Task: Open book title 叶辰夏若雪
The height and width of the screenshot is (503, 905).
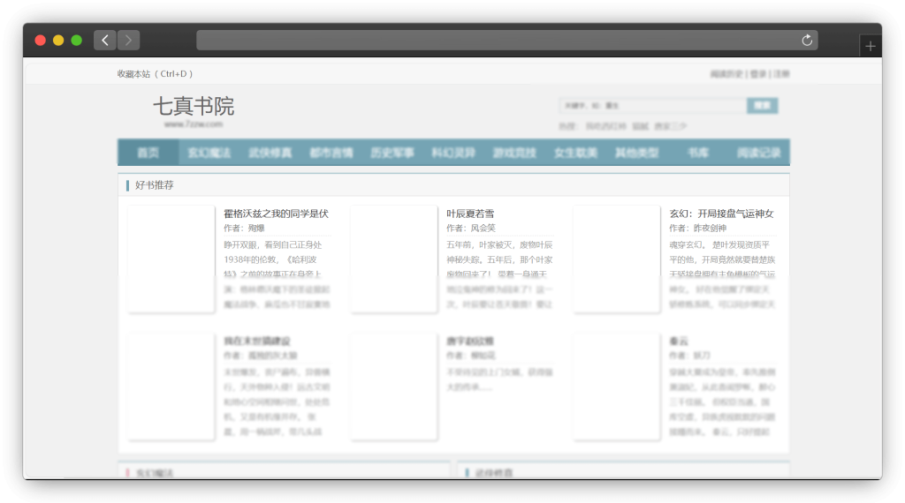Action: [x=470, y=214]
